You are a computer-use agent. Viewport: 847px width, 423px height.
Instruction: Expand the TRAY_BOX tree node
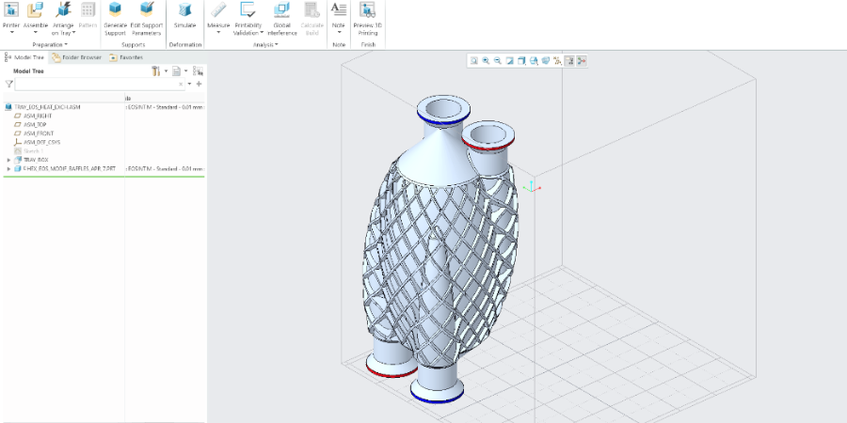8,160
